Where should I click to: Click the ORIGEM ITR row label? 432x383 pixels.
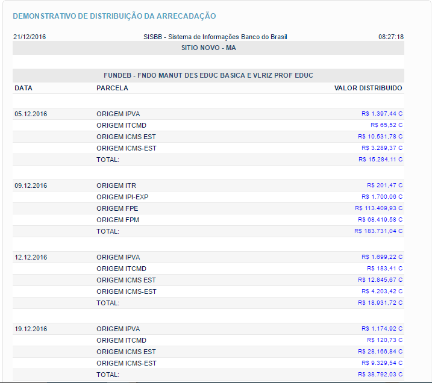116,185
